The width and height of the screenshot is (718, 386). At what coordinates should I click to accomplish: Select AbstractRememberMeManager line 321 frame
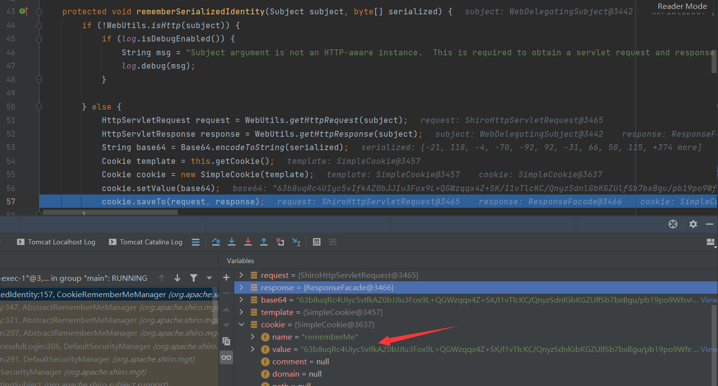pyautogui.click(x=109, y=320)
